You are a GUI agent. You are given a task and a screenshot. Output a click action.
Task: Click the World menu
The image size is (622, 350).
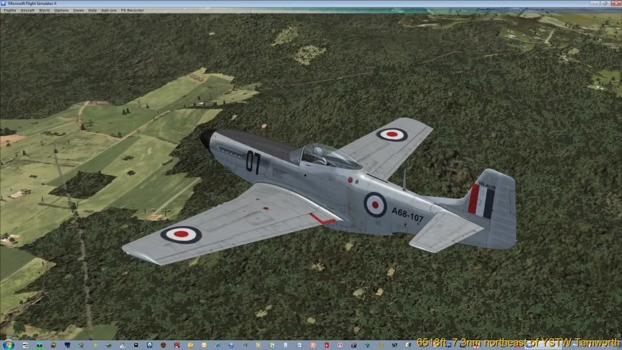point(44,10)
